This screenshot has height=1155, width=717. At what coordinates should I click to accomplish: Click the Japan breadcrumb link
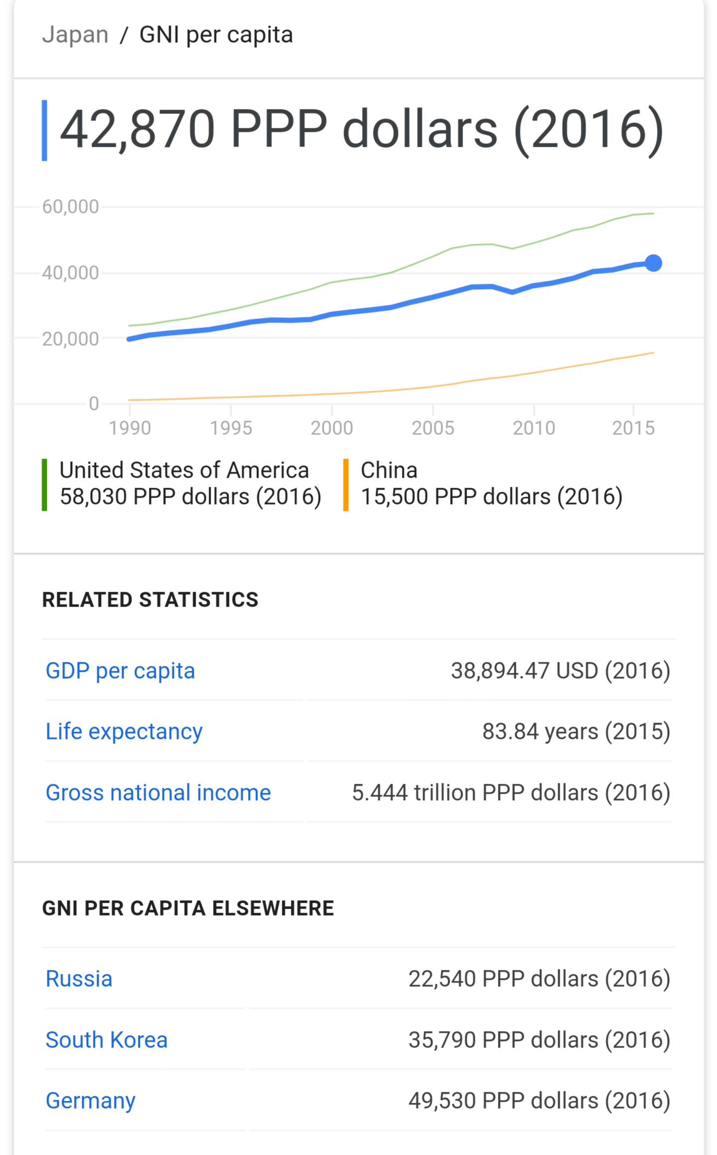75,35
